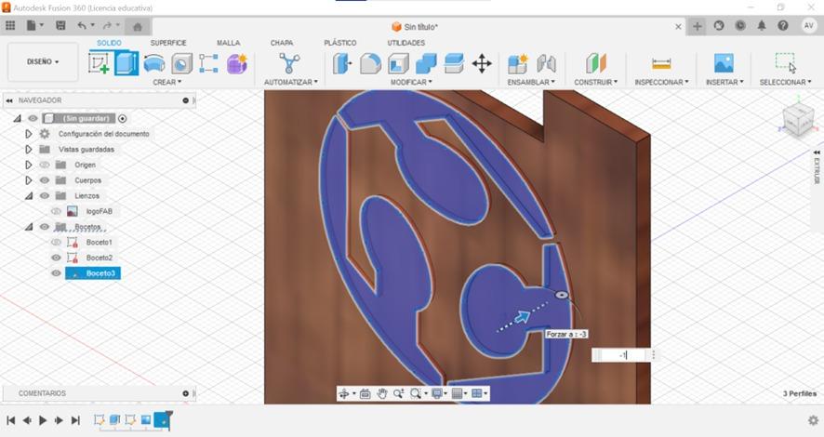Open the extensions globe icon
This screenshot has width=824, height=437.
click(719, 26)
